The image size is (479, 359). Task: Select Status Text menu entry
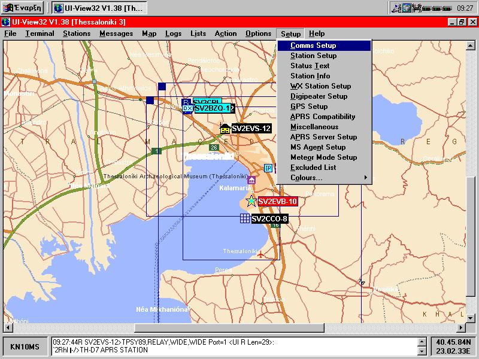pos(324,66)
